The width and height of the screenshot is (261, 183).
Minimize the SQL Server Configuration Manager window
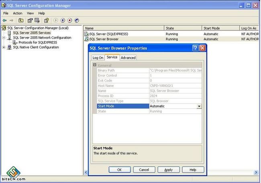click(x=241, y=6)
